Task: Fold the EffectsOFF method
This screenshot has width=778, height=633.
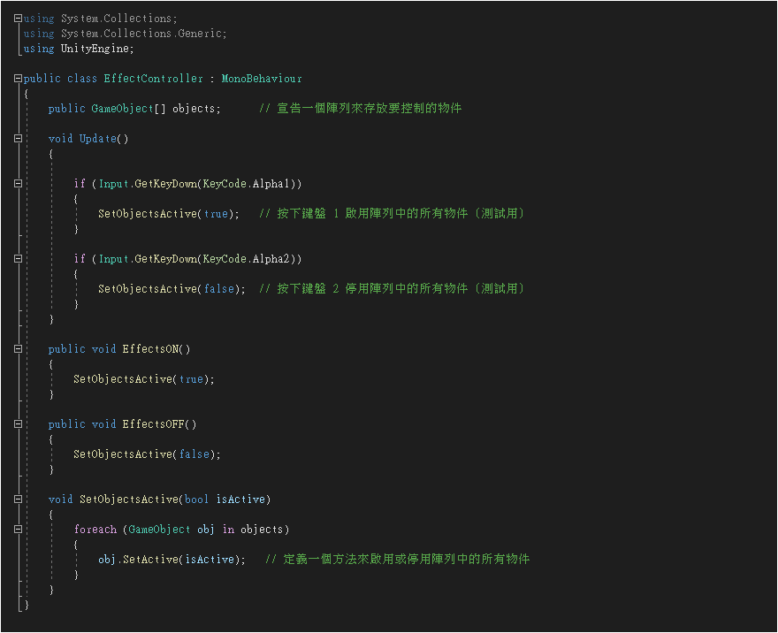Action: point(19,424)
